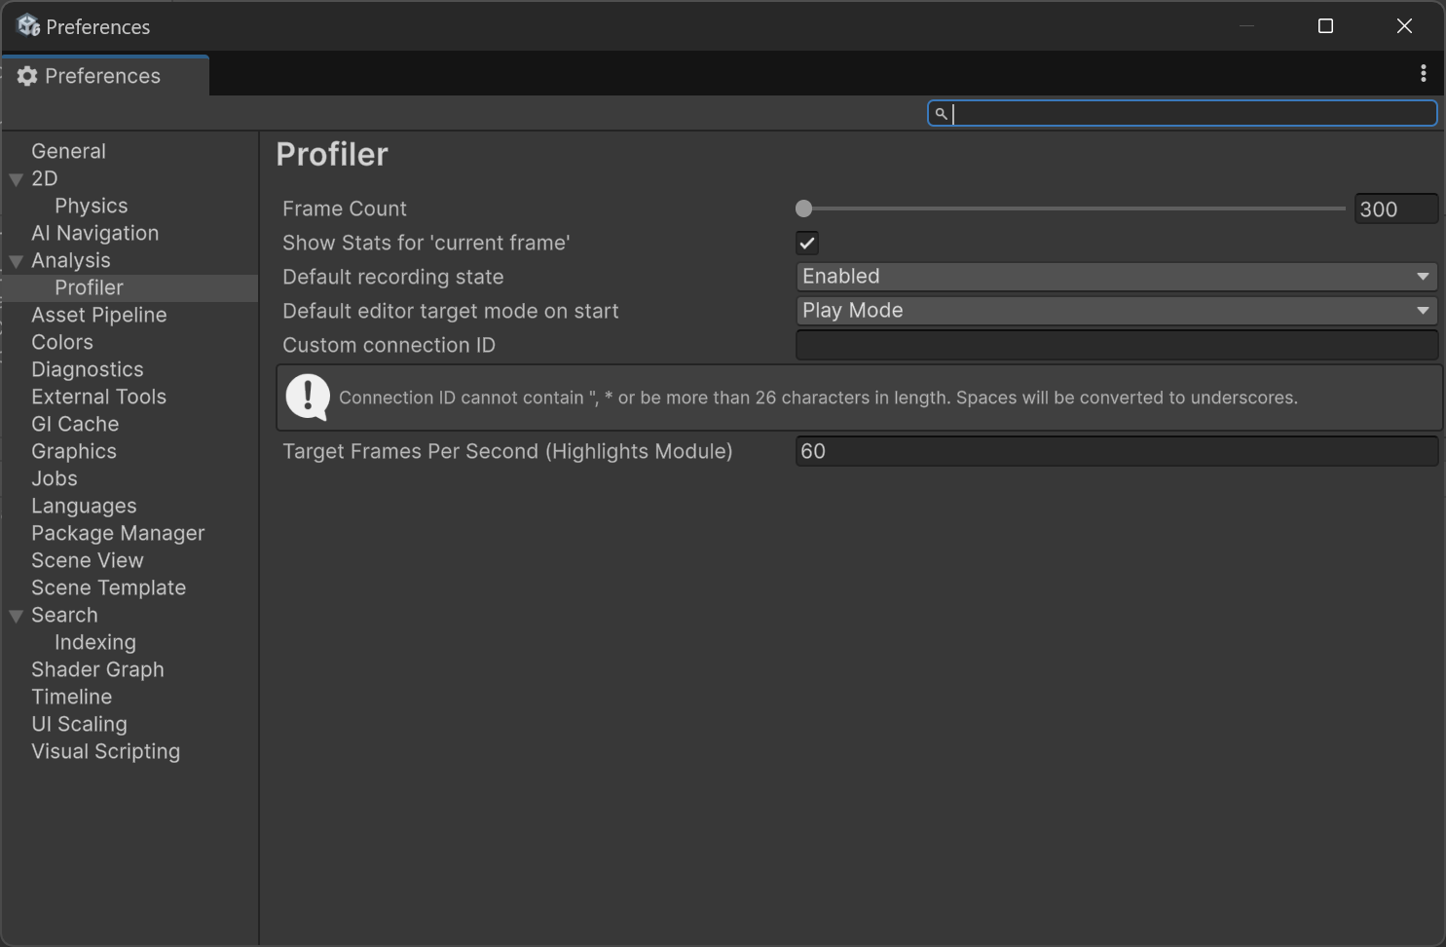
Task: Click the Frame Count slider handle
Action: tap(803, 208)
